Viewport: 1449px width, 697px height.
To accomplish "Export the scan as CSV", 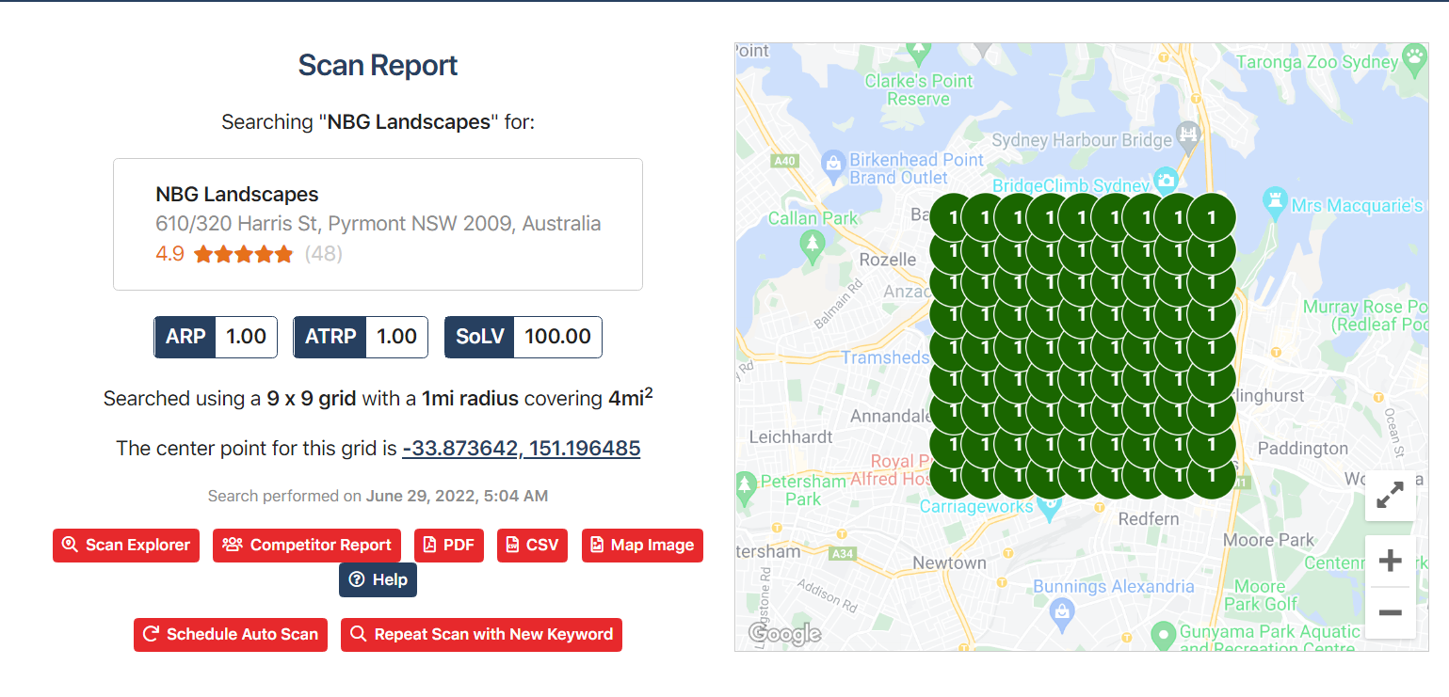I will coord(532,546).
